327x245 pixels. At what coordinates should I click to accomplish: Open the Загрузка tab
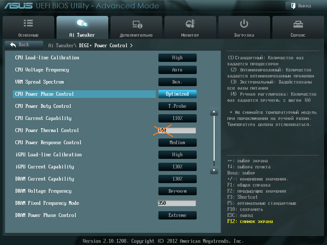tap(244, 27)
